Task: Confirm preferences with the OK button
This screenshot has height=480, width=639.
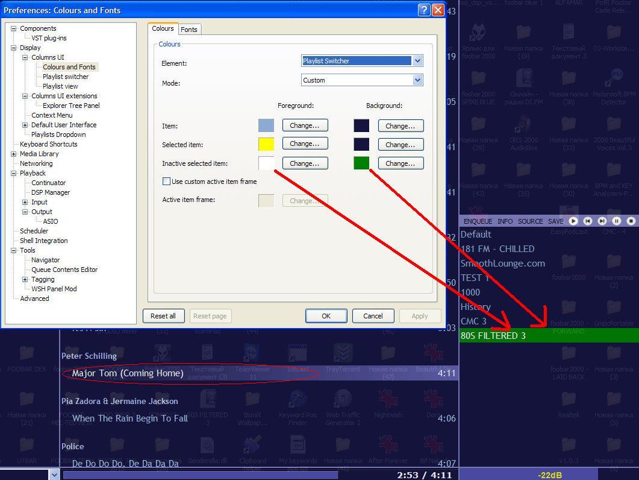Action: [326, 316]
